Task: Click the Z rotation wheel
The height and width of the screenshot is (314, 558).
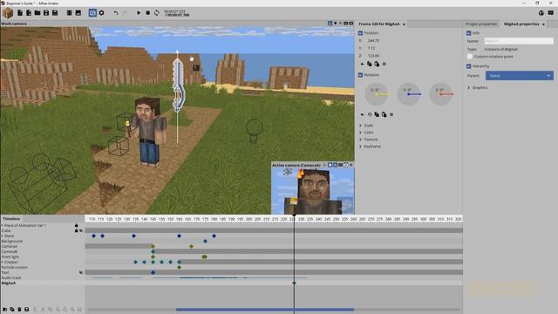Action: (441, 94)
